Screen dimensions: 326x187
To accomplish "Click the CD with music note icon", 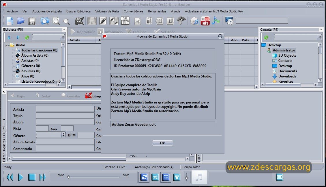I will click(194, 21).
